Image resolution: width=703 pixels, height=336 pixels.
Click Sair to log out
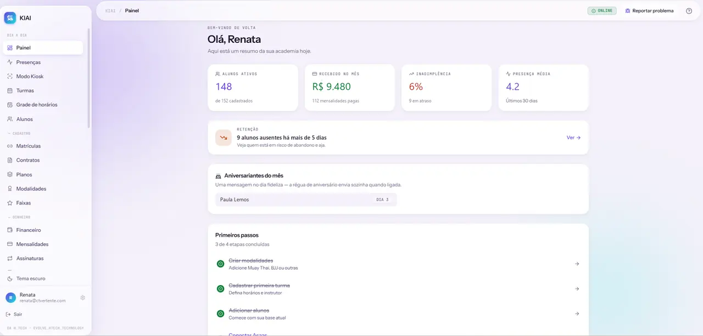(14, 314)
